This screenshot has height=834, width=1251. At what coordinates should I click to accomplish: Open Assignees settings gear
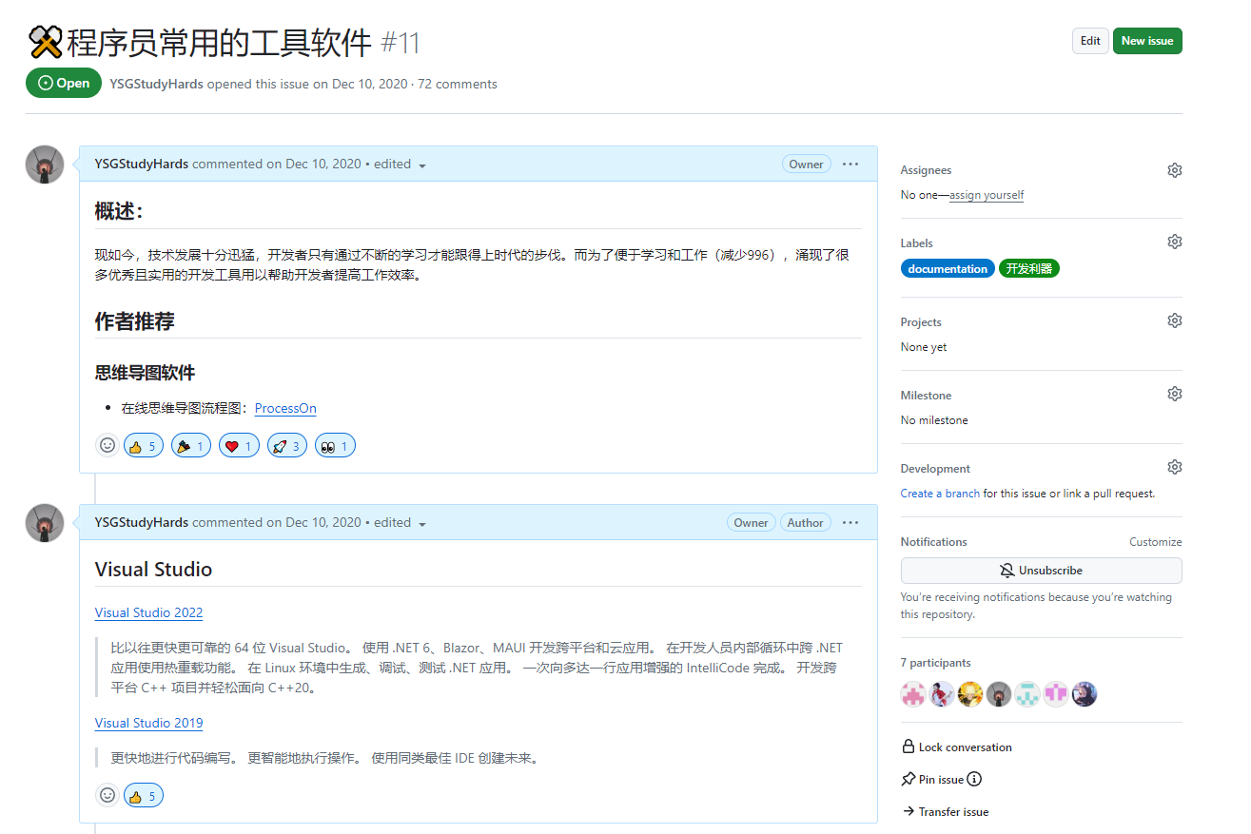(x=1174, y=170)
